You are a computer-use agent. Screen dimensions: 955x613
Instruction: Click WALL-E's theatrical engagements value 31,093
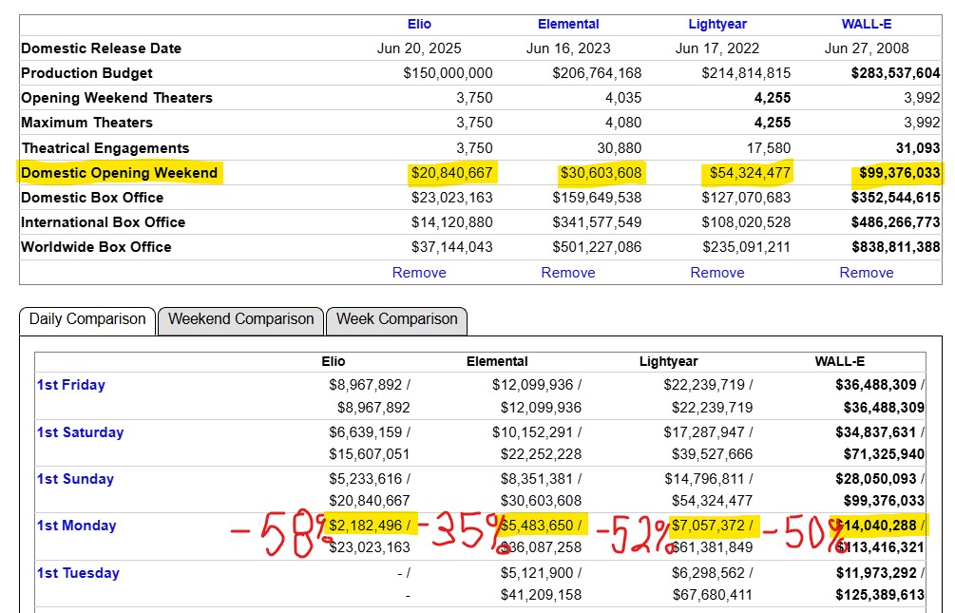[x=918, y=148]
